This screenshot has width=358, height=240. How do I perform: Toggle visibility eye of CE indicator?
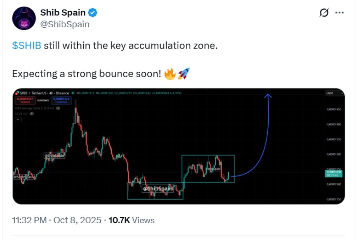[31, 113]
